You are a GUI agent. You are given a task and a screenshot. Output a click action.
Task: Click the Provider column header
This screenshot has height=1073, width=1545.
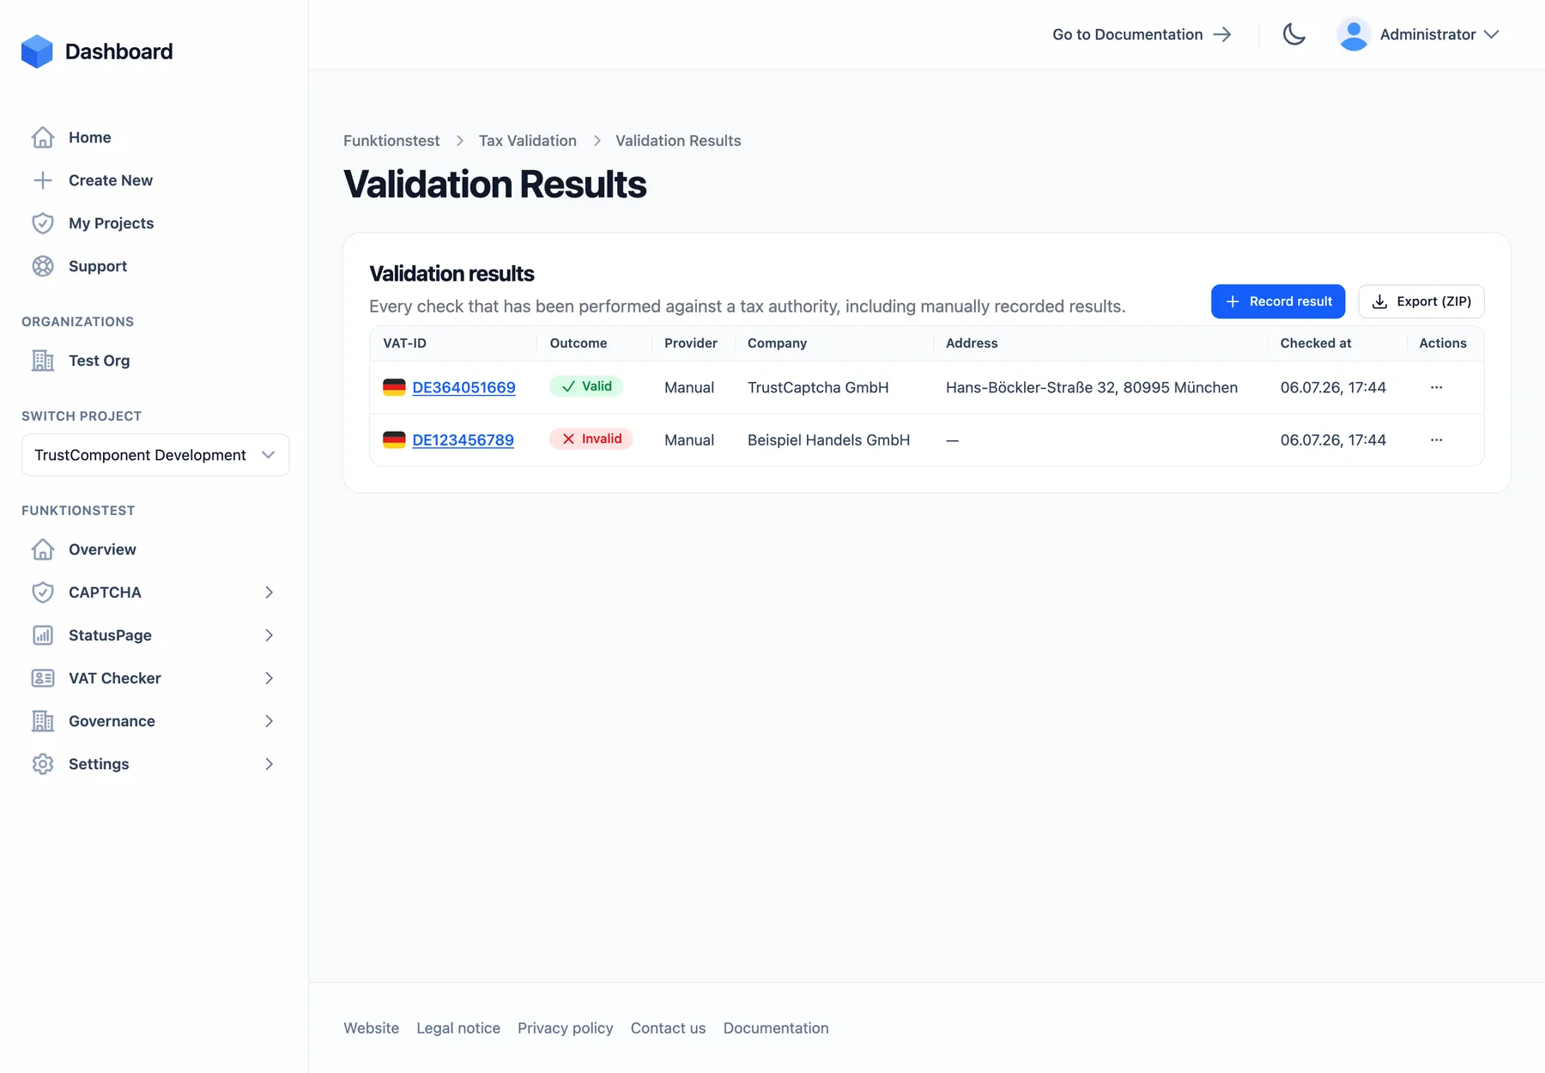coord(691,343)
